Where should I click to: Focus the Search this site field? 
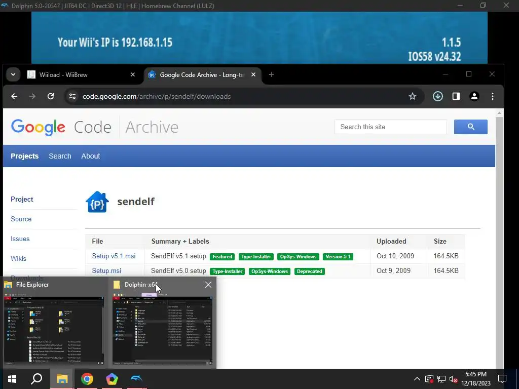[x=391, y=127]
